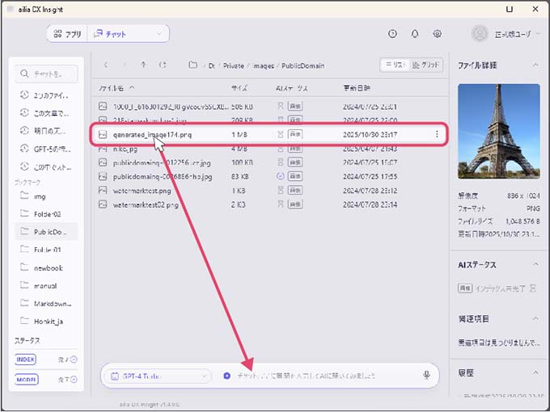Open the GPT-4 Turbo model dropdown
This screenshot has width=550, height=412.
[156, 376]
